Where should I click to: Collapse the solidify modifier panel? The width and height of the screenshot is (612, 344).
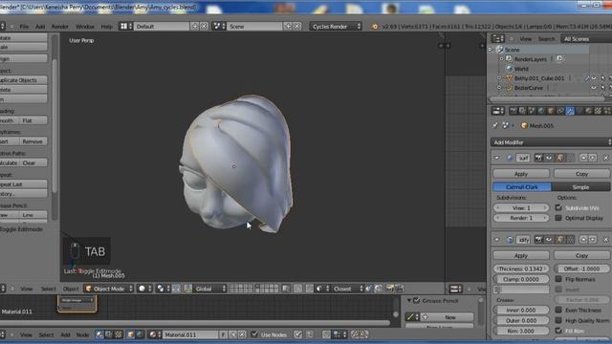coord(497,240)
